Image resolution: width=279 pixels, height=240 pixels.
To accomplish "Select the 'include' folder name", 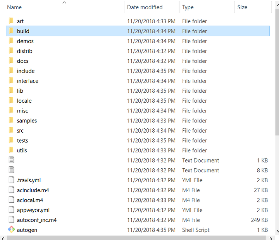I will tap(26, 71).
